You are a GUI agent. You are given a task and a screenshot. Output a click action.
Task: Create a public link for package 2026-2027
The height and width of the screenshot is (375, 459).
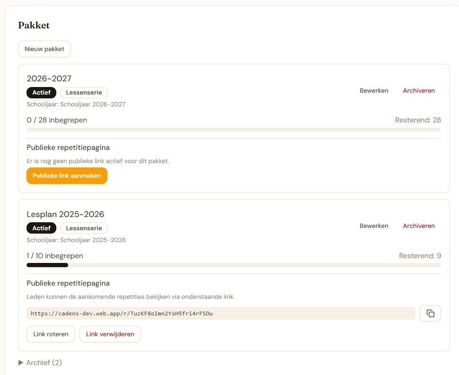[x=67, y=176]
